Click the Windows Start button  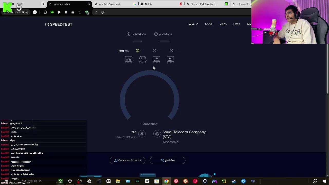click(324, 181)
